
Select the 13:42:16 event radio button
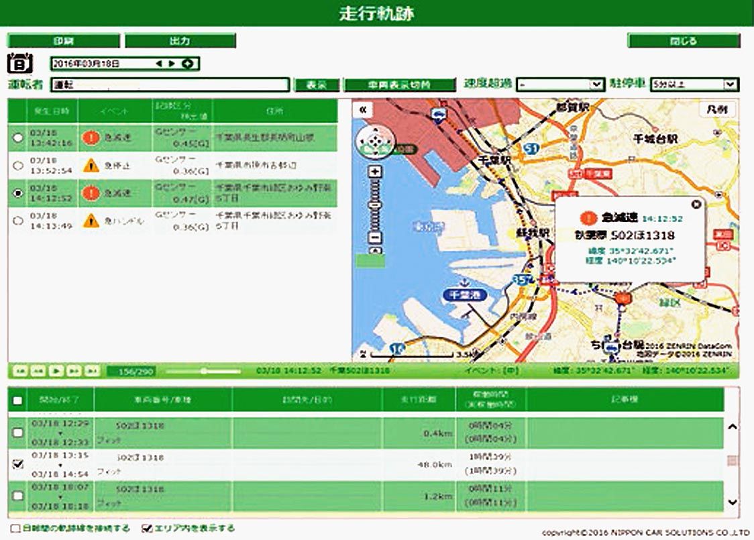tap(18, 138)
